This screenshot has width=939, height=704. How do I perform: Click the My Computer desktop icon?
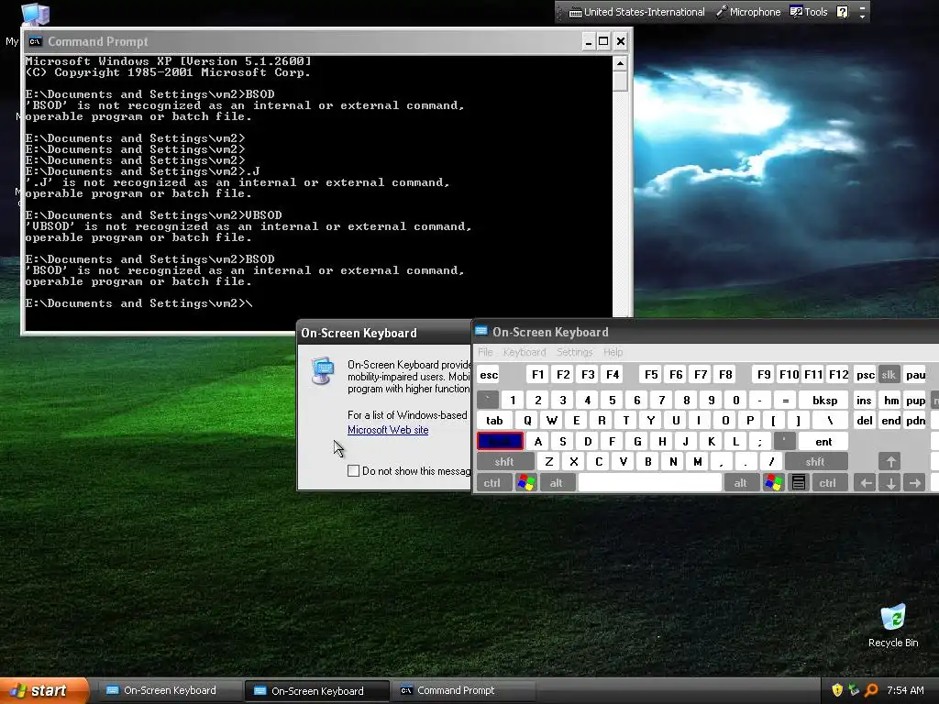pos(35,15)
